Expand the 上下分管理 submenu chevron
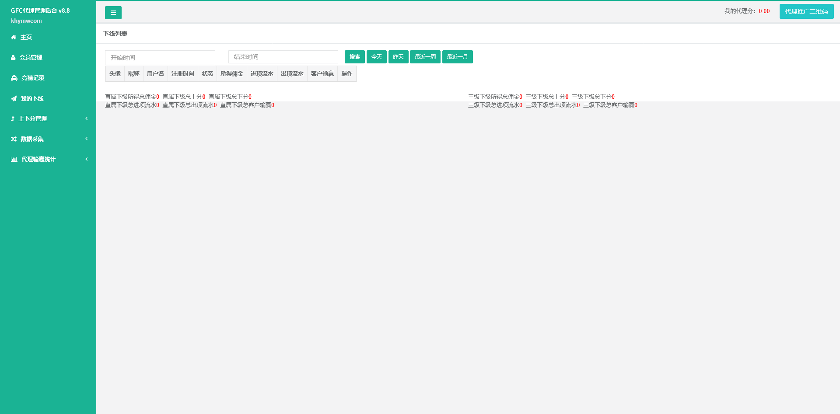This screenshot has height=414, width=840. 87,118
